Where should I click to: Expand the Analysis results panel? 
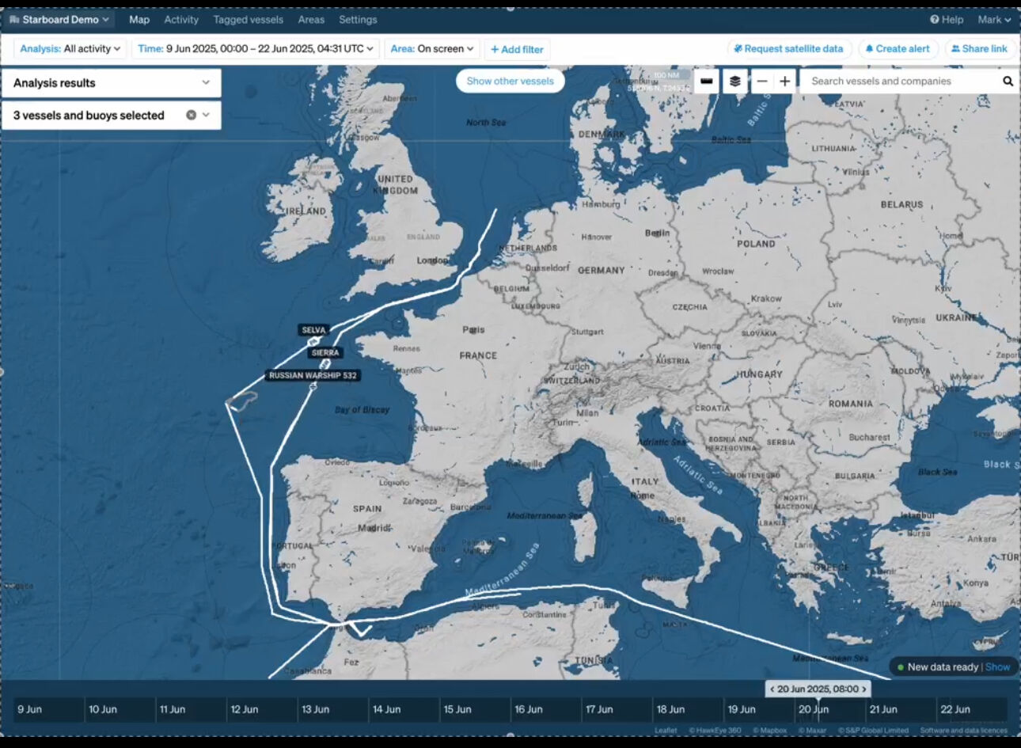(206, 83)
